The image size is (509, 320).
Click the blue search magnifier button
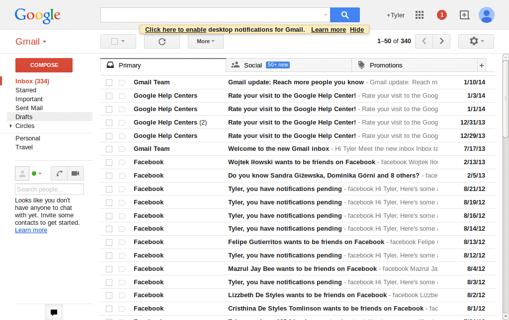[x=345, y=15]
